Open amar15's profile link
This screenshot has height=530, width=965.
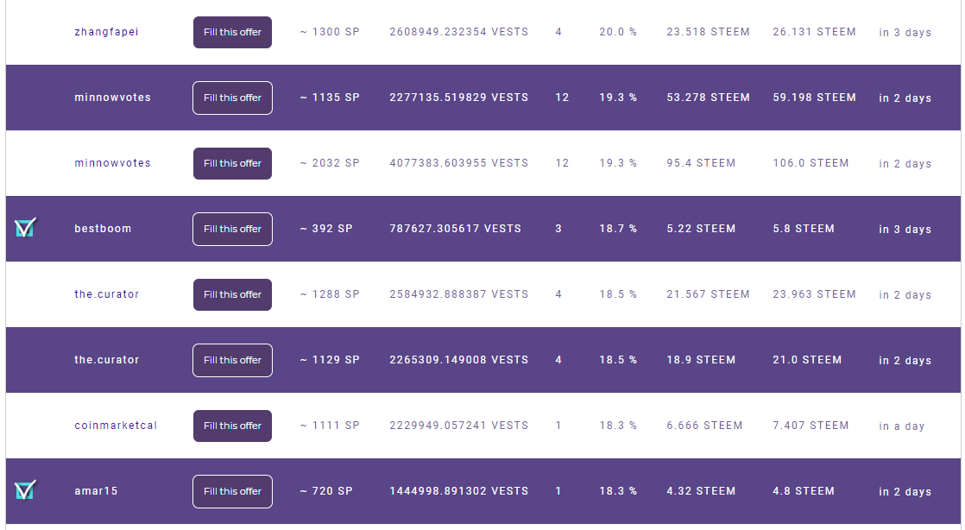coord(96,490)
